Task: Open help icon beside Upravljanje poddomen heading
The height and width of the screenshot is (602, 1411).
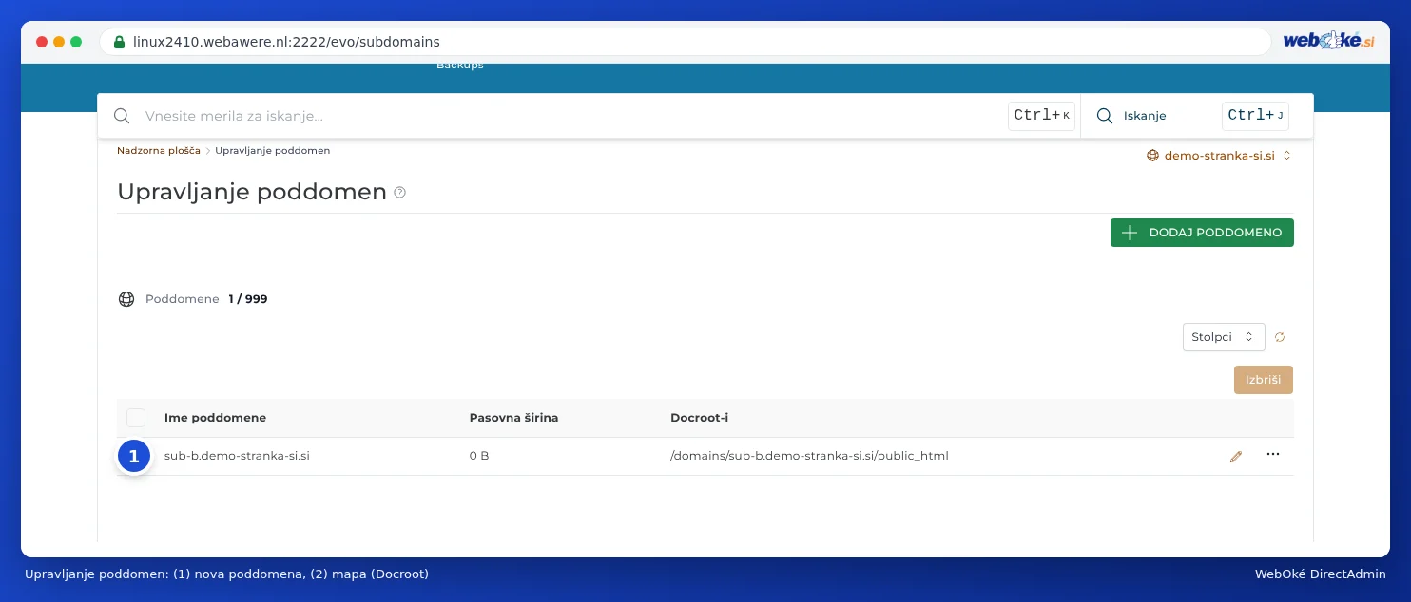Action: point(400,193)
